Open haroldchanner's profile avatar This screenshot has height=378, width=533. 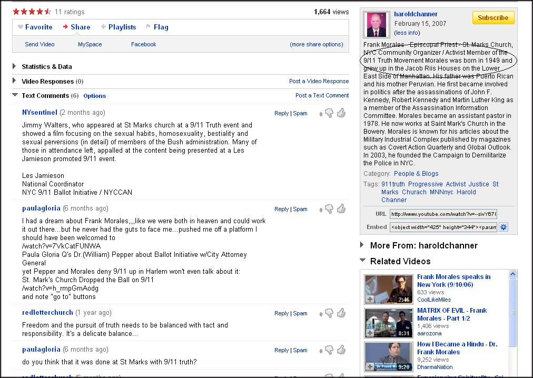[x=376, y=24]
